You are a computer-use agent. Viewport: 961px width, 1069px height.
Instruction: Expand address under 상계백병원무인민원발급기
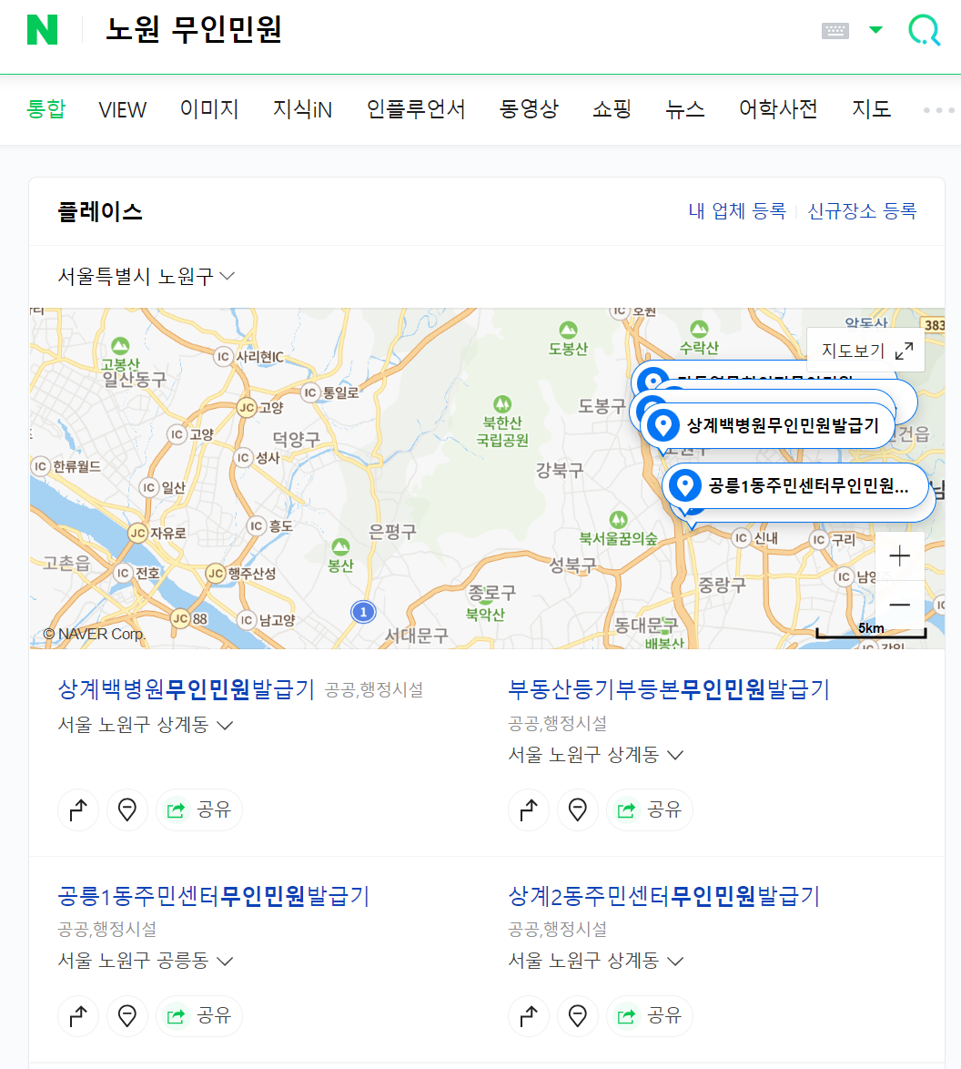click(x=146, y=725)
